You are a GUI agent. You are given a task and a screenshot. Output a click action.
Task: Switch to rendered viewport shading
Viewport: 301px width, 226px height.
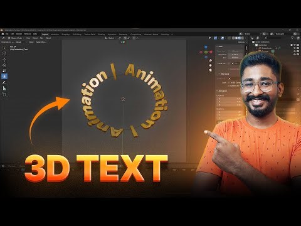coord(243,38)
